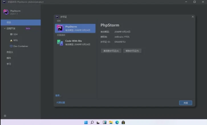The width and height of the screenshot is (207, 125).
Task: Close the 许可证 dialog with X
Action: click(x=193, y=17)
